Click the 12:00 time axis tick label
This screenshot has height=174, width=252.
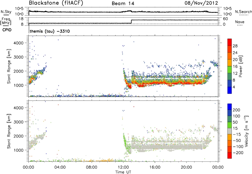123,167
